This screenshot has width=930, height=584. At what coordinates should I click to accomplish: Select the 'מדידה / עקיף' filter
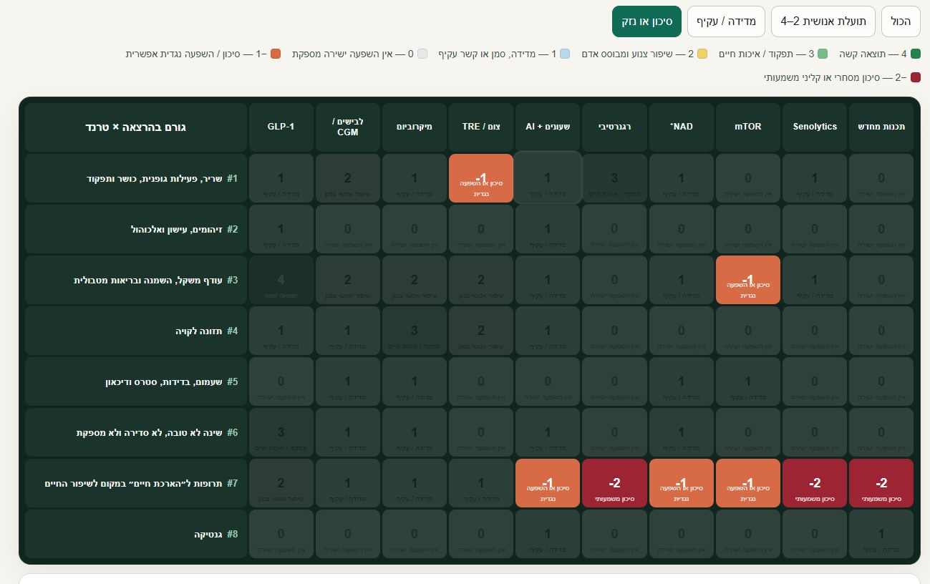(x=727, y=21)
